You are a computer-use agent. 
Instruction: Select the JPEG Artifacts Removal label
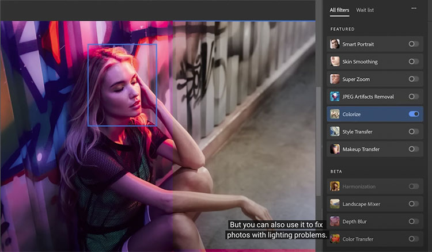pos(368,97)
